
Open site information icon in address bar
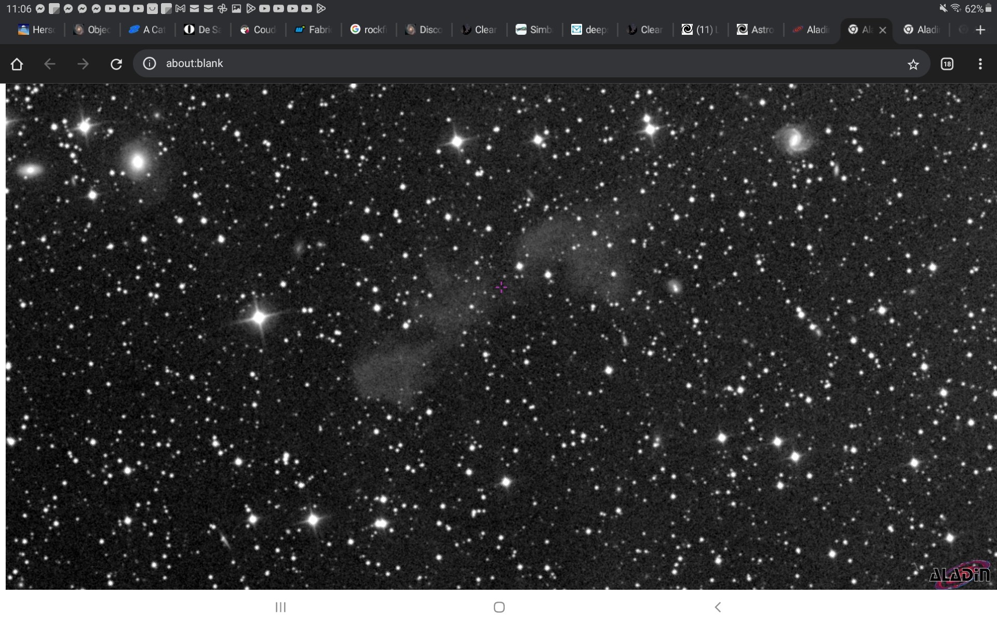[150, 63]
